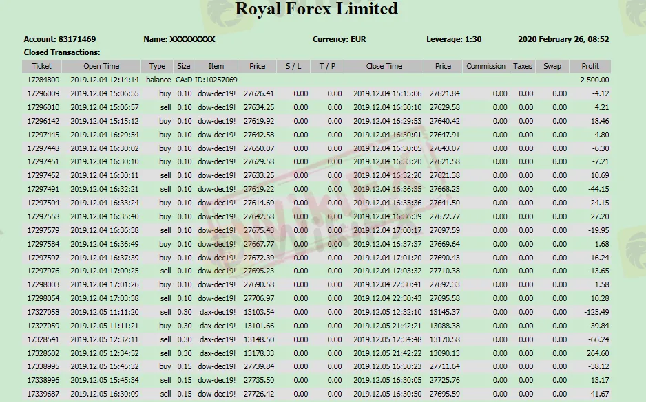
Task: Click the profit value -125.49
Action: [x=596, y=312]
